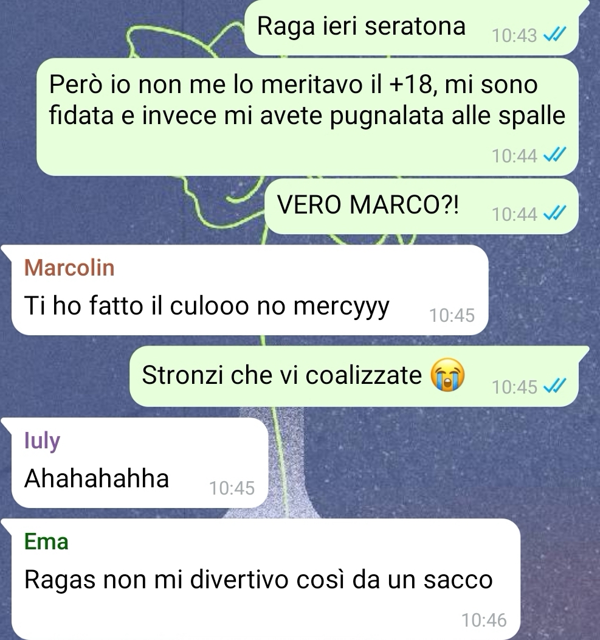Tap the blue checkmarks on "Stronzi che vi coalizzate"

click(x=555, y=386)
